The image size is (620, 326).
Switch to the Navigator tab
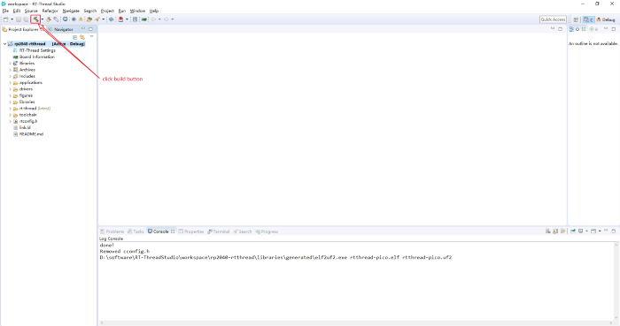pos(60,29)
